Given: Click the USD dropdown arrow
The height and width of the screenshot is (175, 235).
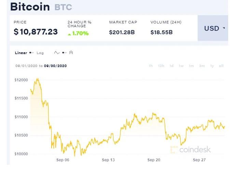Looking at the screenshot, I should tap(224, 28).
